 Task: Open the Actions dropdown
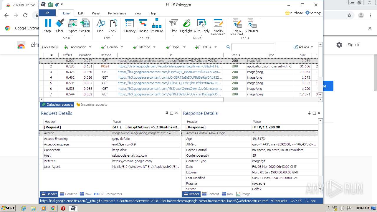coord(303,47)
